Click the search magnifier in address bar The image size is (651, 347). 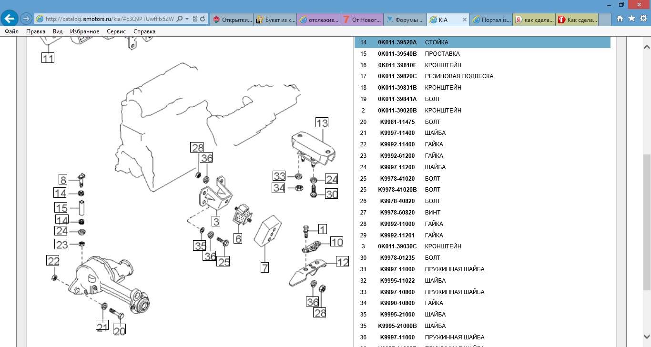tap(180, 19)
